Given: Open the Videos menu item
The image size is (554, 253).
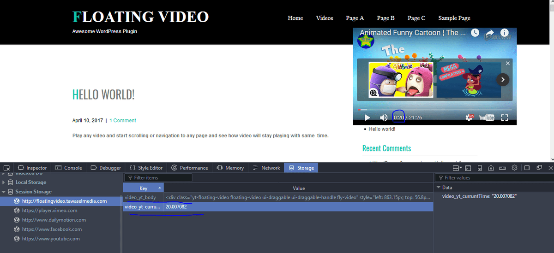Looking at the screenshot, I should 324,18.
